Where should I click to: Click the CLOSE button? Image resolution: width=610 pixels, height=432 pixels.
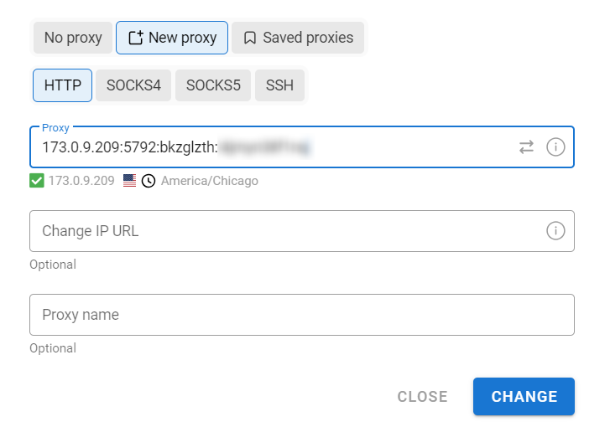coord(423,397)
